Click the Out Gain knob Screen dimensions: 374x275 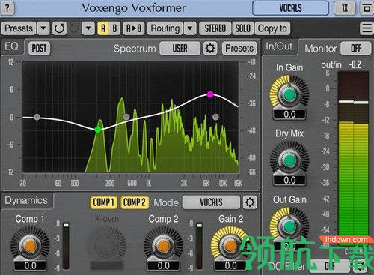tap(289, 226)
